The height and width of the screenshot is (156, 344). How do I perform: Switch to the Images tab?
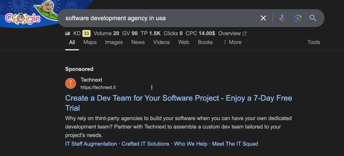[114, 42]
